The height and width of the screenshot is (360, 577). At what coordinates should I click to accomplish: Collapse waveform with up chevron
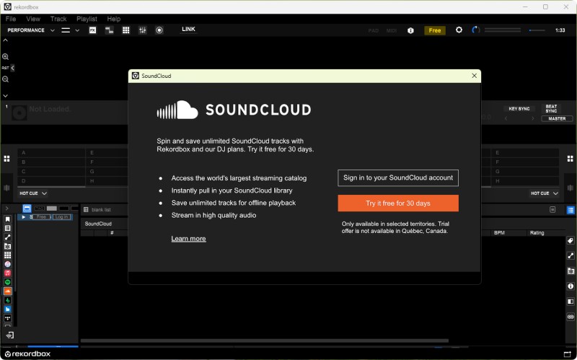(x=6, y=40)
